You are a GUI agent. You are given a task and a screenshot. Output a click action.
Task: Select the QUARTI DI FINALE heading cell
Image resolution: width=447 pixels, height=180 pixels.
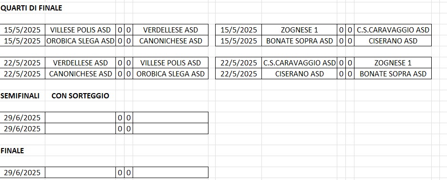[31, 8]
